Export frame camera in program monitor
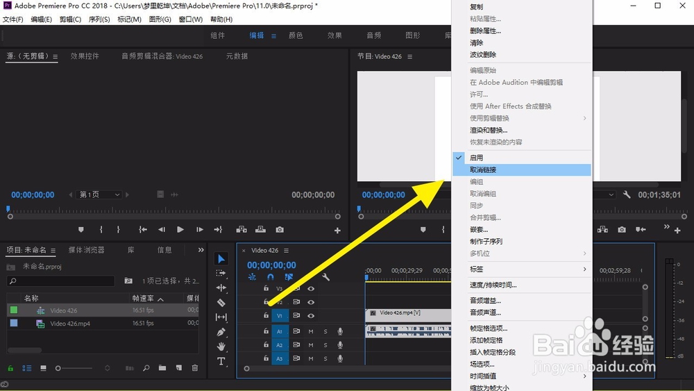The width and height of the screenshot is (694, 391). [x=622, y=229]
